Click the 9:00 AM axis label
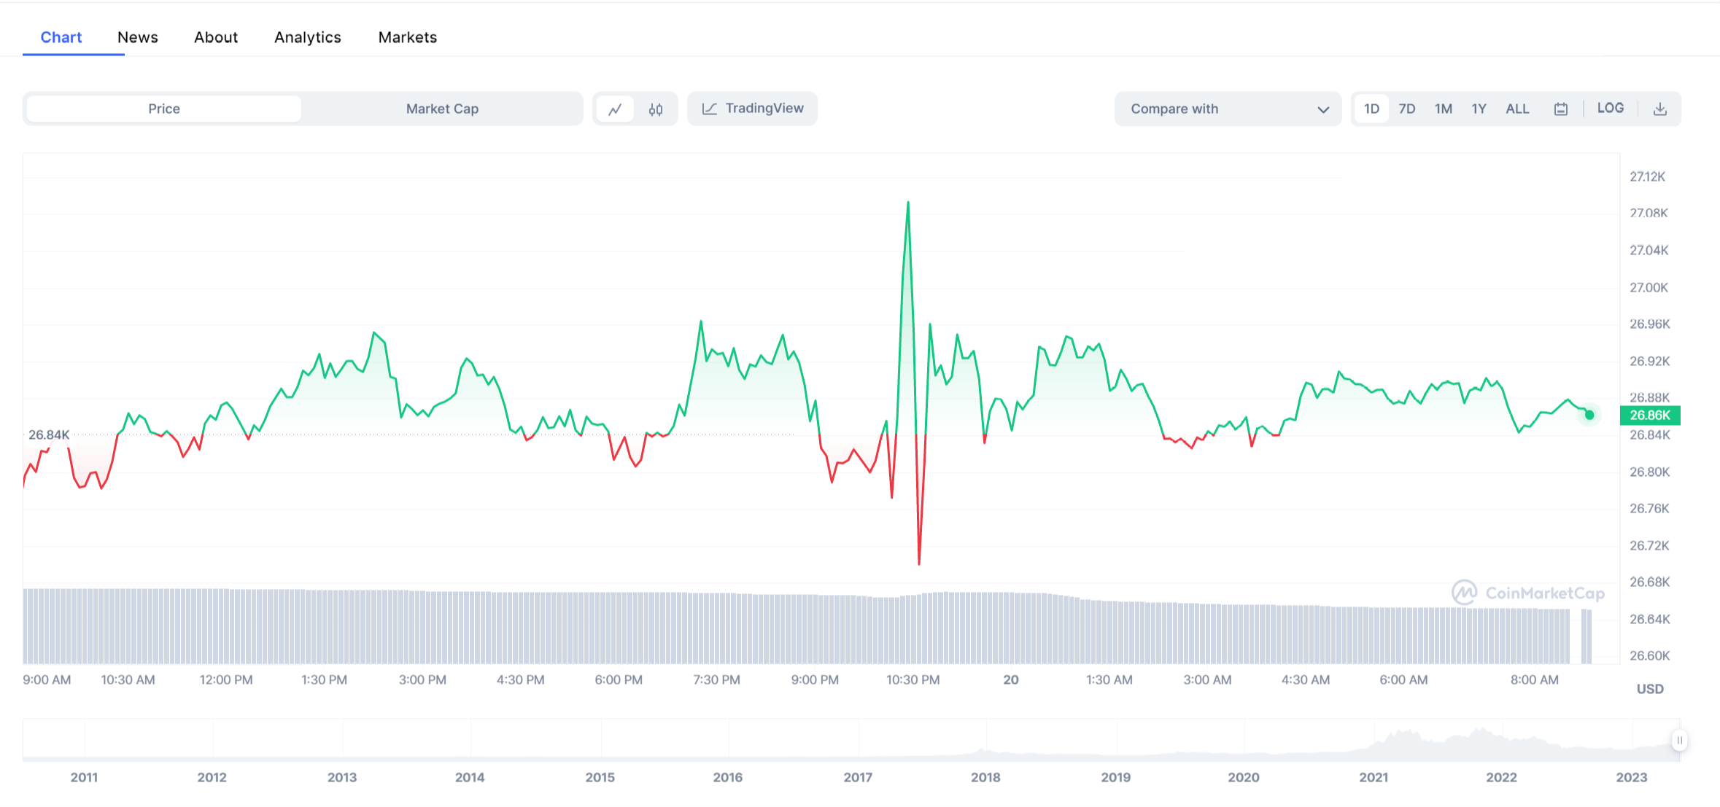 click(47, 680)
